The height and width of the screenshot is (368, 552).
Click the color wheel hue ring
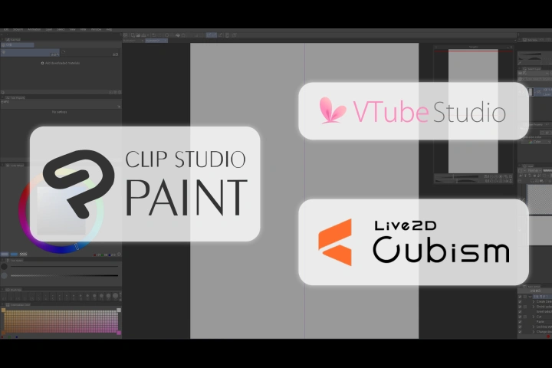(x=61, y=249)
